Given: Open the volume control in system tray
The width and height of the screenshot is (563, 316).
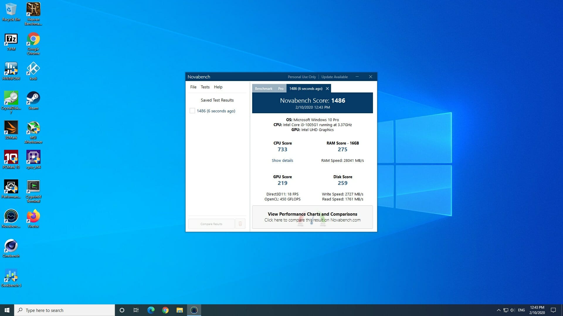Looking at the screenshot, I should coord(513,310).
